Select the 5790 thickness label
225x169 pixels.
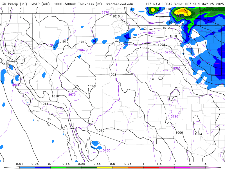174,116
